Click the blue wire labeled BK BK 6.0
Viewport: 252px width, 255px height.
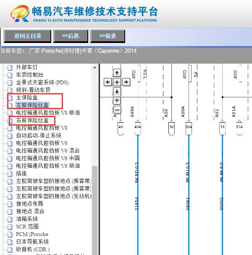tap(222, 195)
